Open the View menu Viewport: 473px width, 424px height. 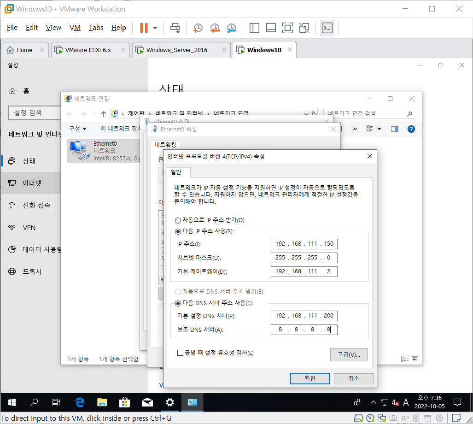pyautogui.click(x=53, y=28)
